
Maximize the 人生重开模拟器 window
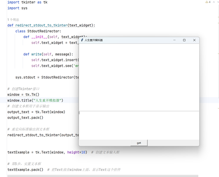click(x=184, y=40)
